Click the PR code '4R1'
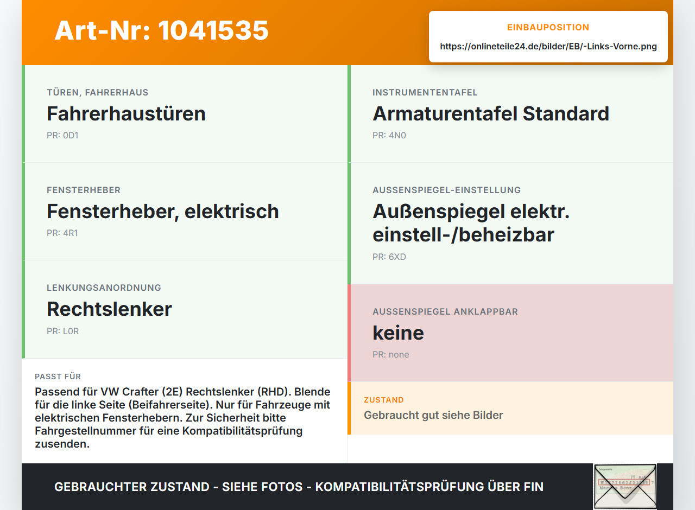 point(71,233)
